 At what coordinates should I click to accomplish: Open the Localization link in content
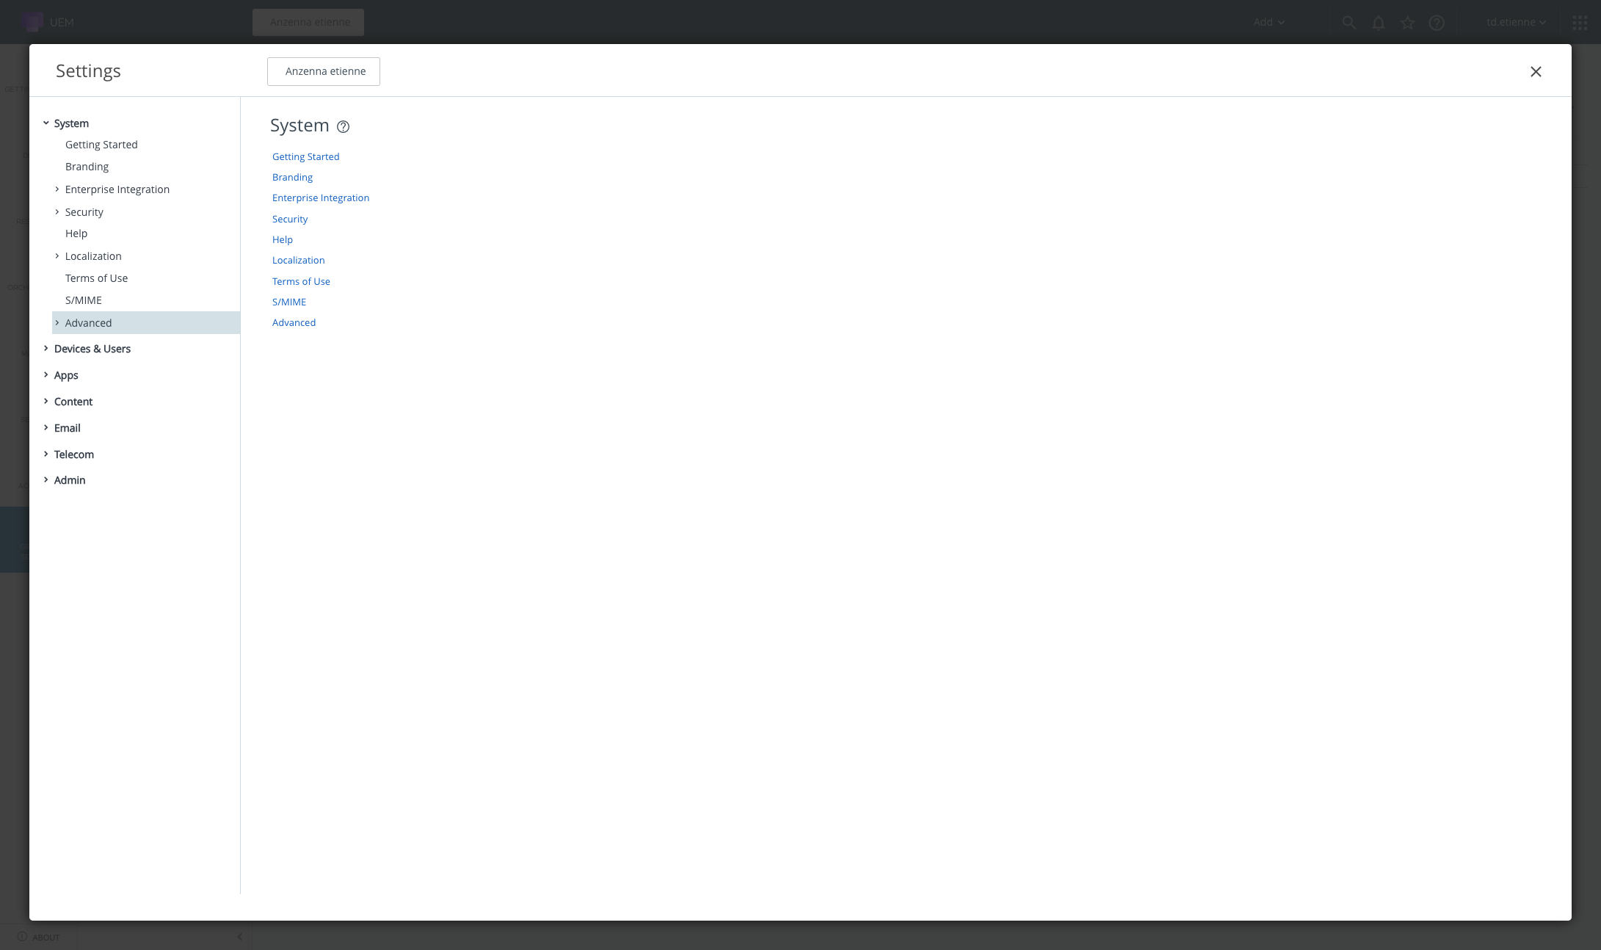coord(298,261)
